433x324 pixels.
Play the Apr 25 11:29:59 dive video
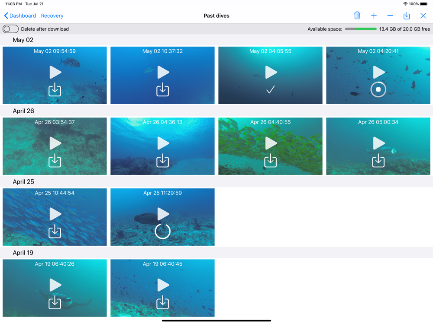tap(163, 214)
